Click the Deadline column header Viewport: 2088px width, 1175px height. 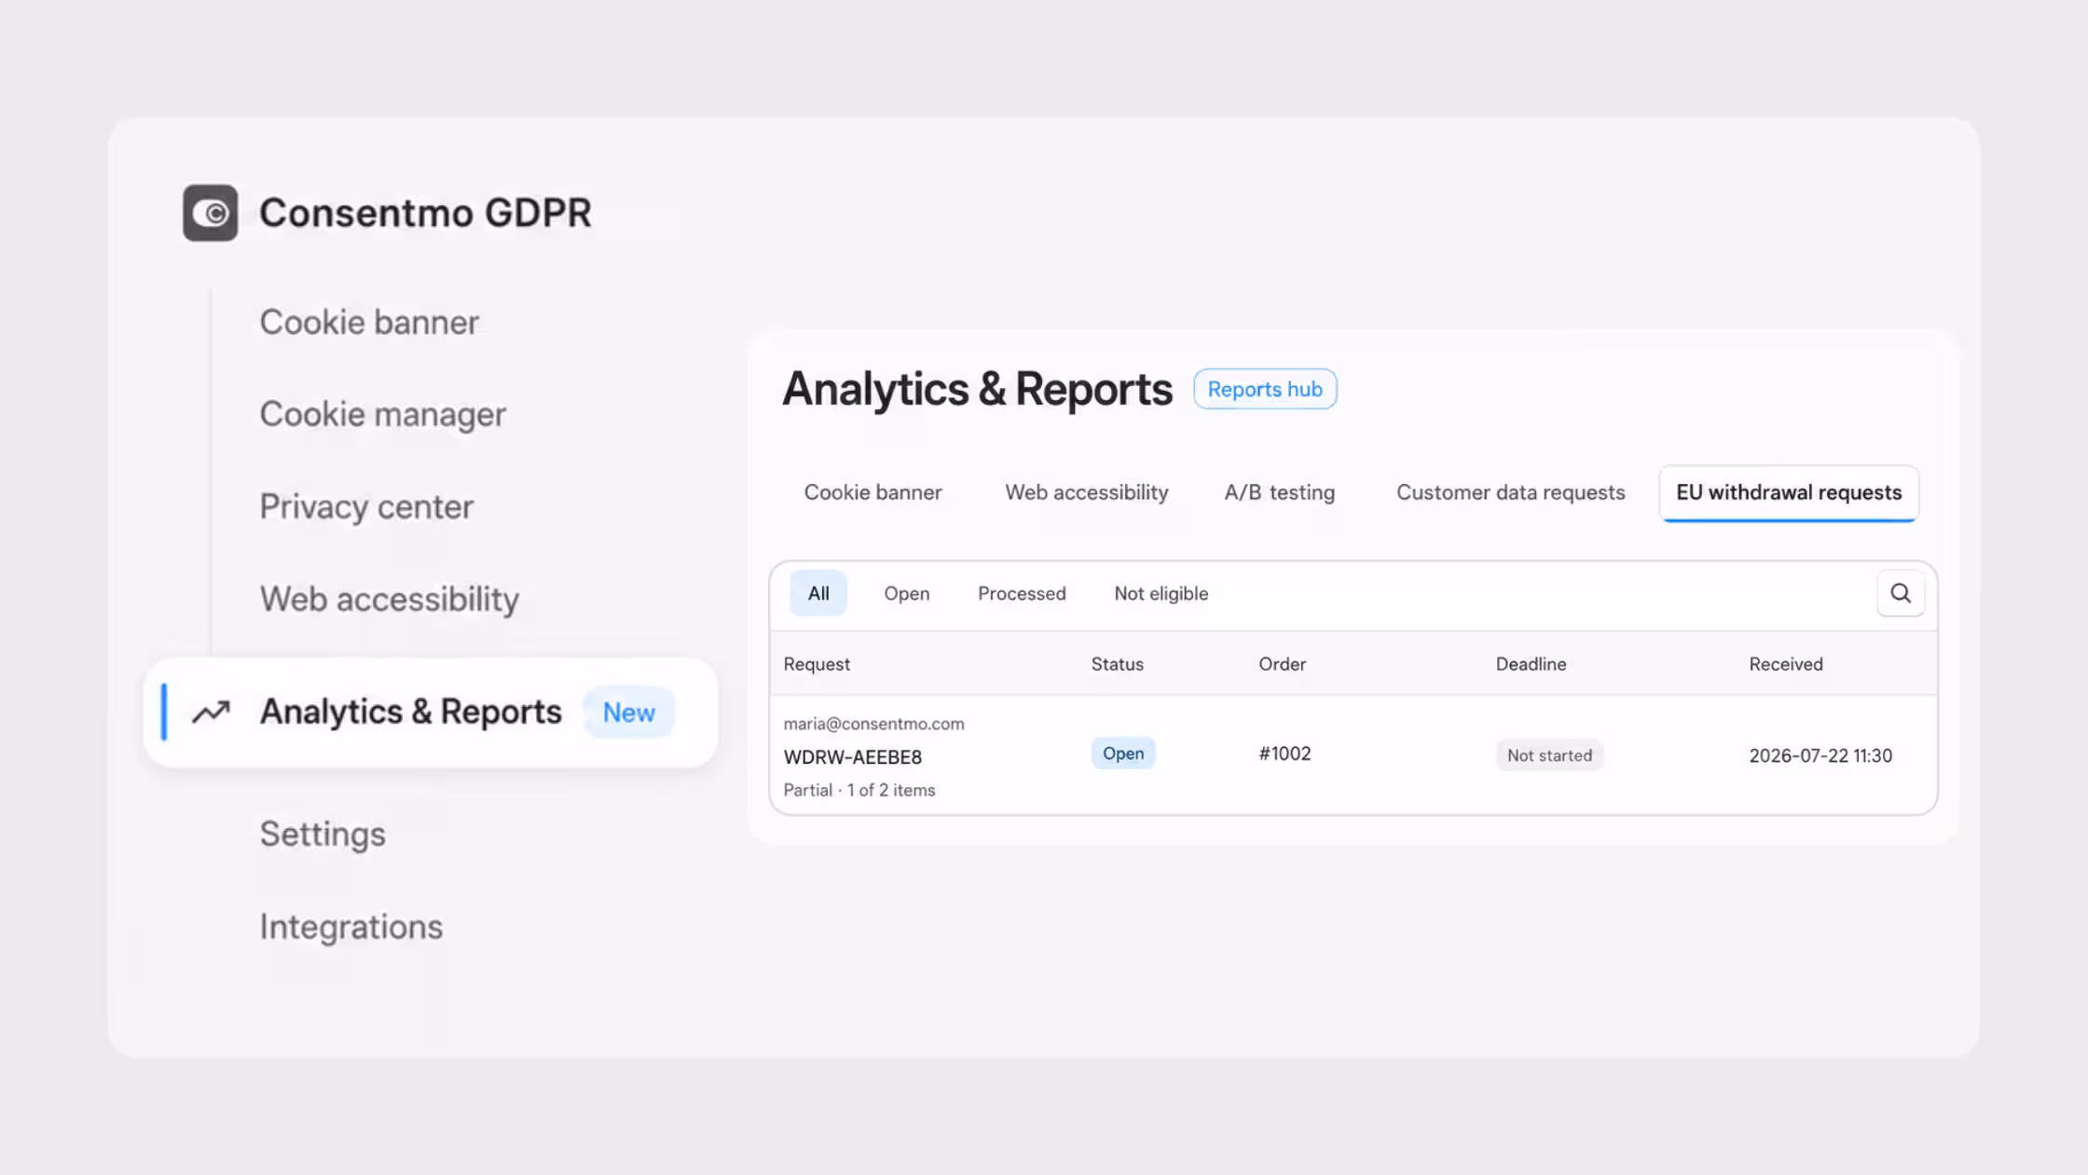(x=1531, y=664)
